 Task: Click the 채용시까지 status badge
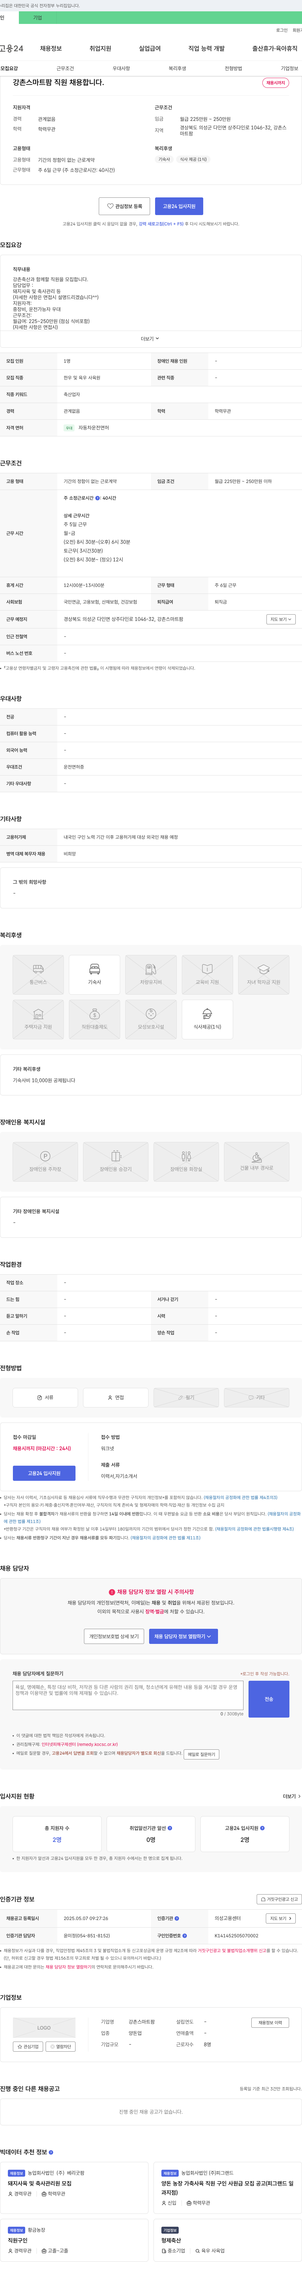tap(275, 83)
